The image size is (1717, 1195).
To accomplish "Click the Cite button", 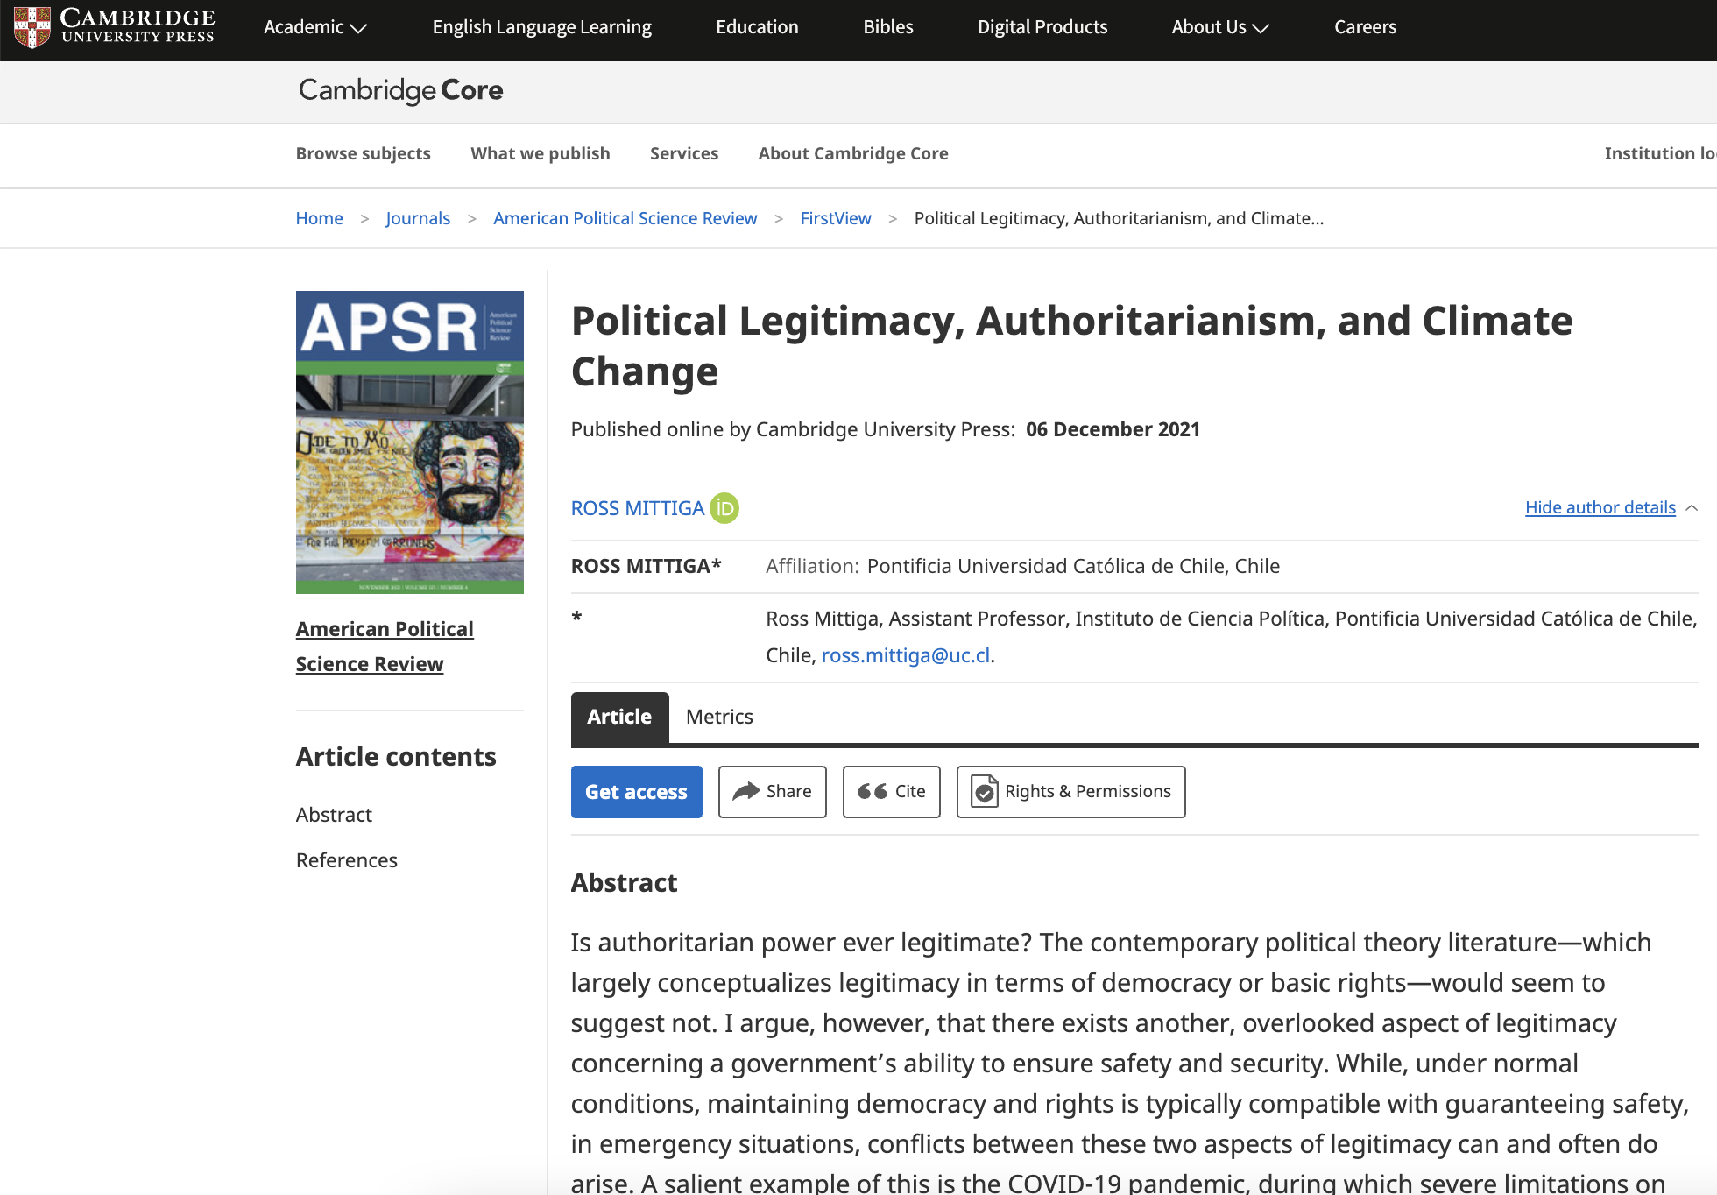I will point(891,791).
